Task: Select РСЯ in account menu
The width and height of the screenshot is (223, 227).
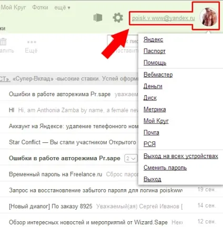Action: [149, 144]
